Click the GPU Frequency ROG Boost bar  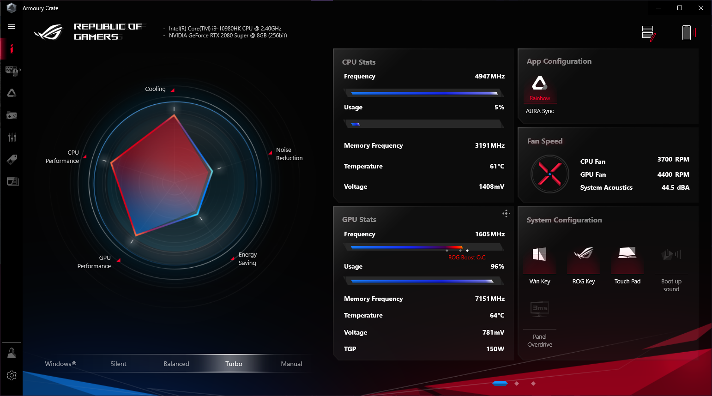424,247
